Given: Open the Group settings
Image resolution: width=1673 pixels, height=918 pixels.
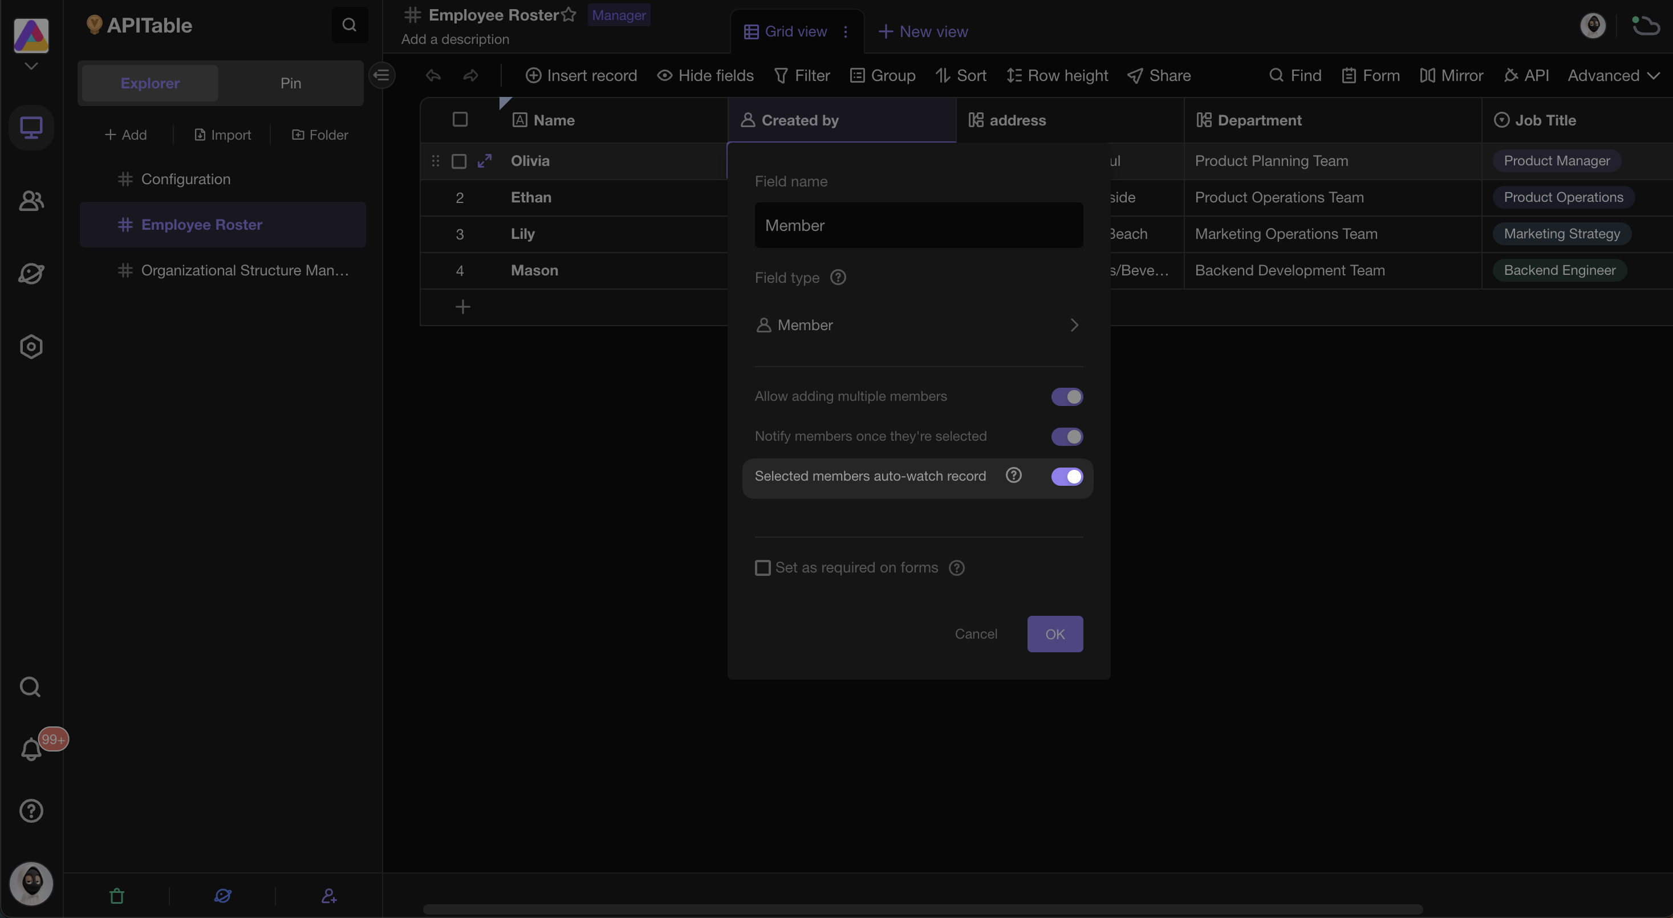Looking at the screenshot, I should [893, 76].
